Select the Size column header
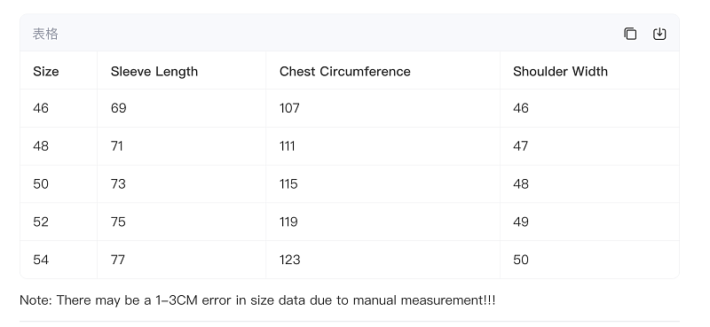Screen dimensions: 710x327 (59, 71)
